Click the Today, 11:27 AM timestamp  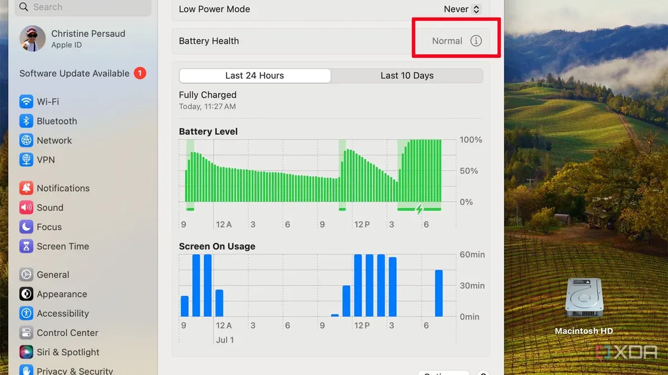pos(208,107)
